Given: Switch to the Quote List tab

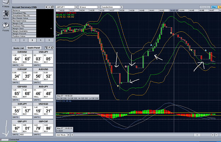Looking at the screenshot, I should point(19,48).
